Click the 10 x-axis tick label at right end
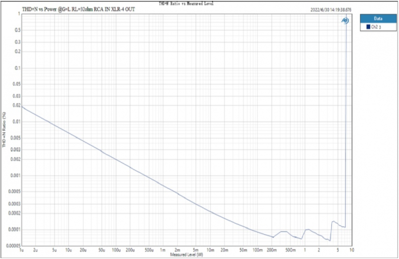 pyautogui.click(x=352, y=250)
